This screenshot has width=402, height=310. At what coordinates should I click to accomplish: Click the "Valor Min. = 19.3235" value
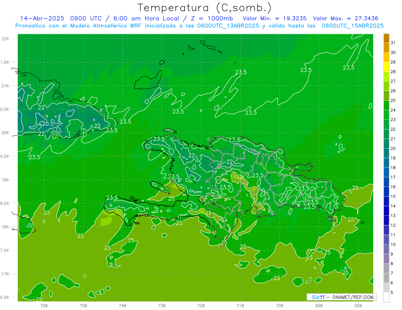coord(275,18)
